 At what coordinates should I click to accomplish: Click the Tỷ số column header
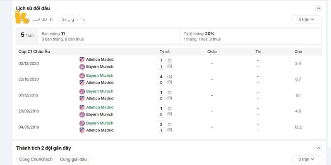pos(165,52)
